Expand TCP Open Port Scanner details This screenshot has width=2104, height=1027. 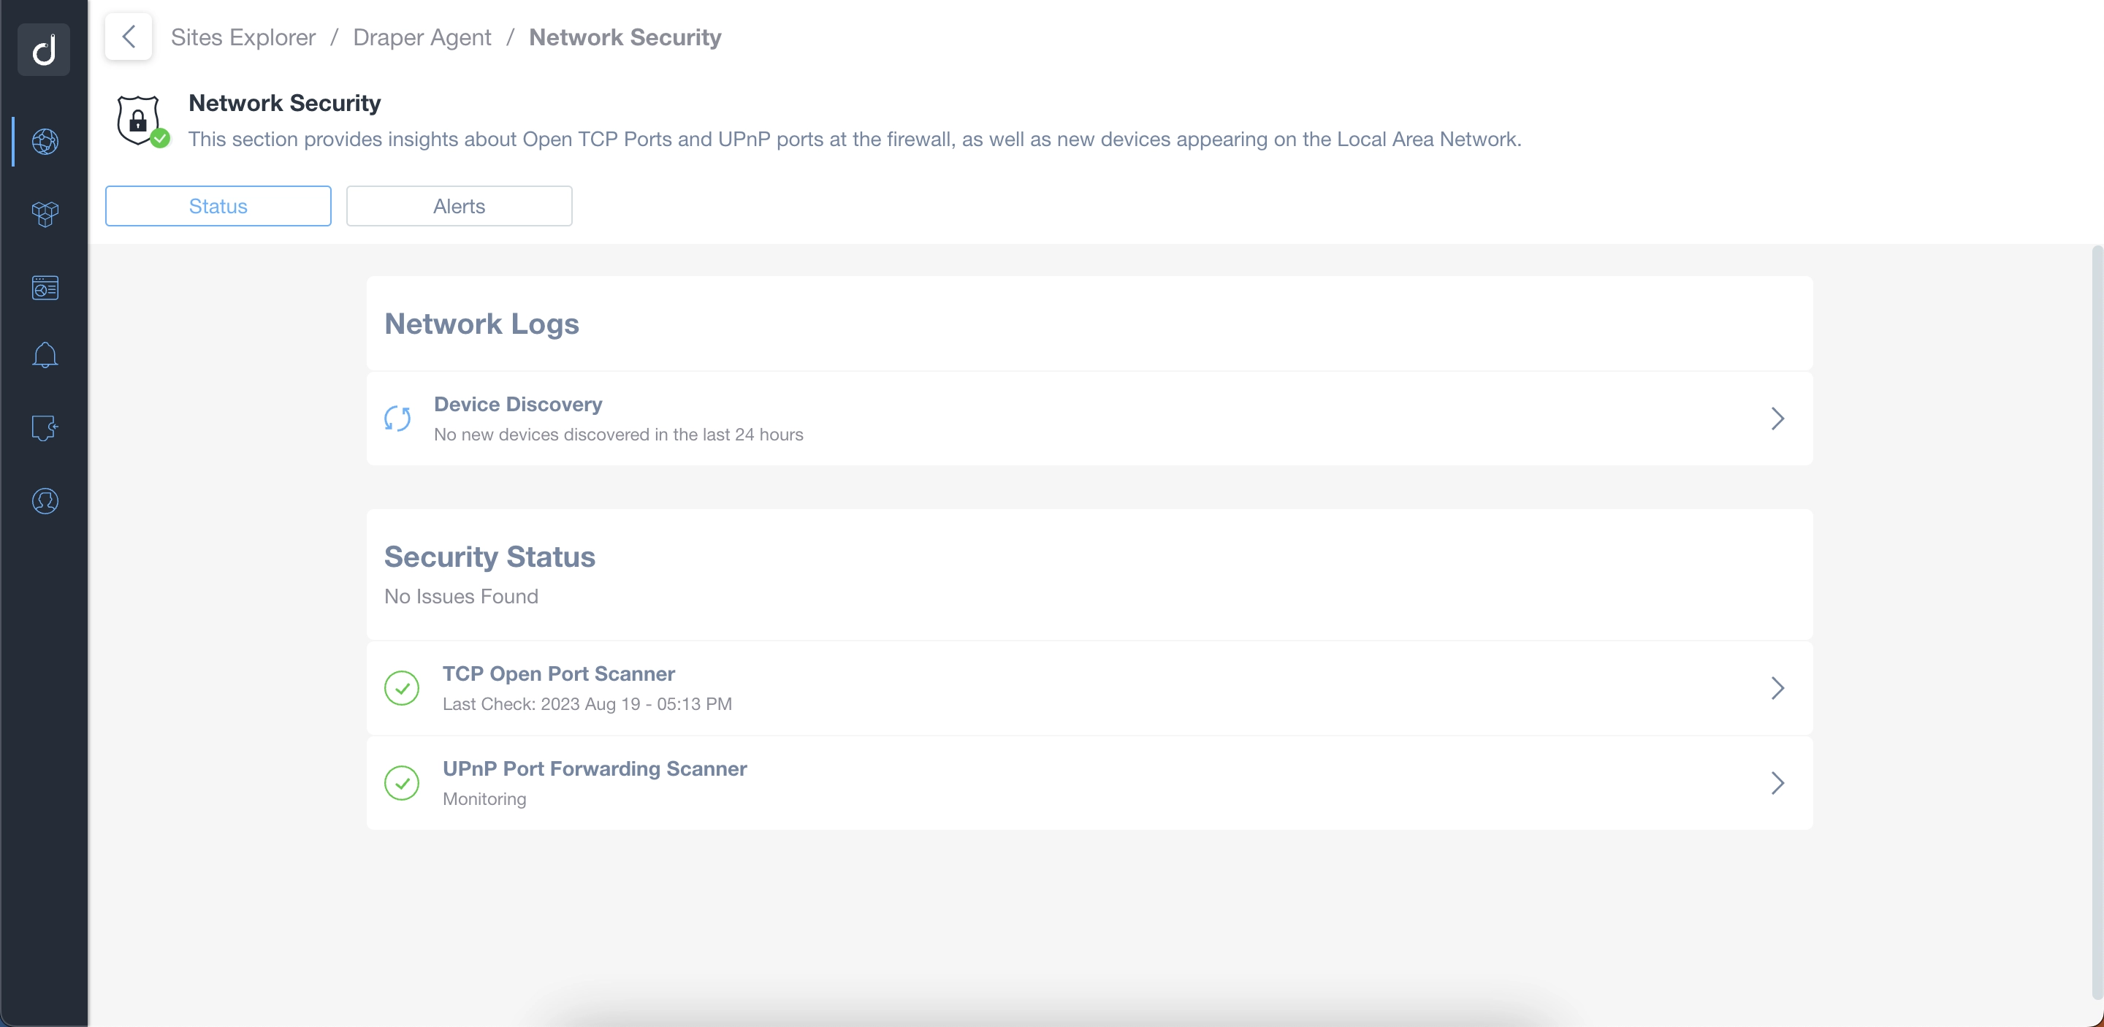(x=1778, y=687)
